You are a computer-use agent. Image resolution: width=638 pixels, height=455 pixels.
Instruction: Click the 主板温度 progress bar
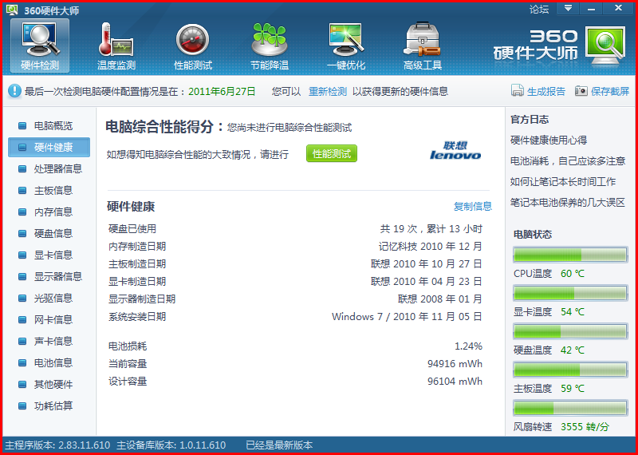[570, 370]
